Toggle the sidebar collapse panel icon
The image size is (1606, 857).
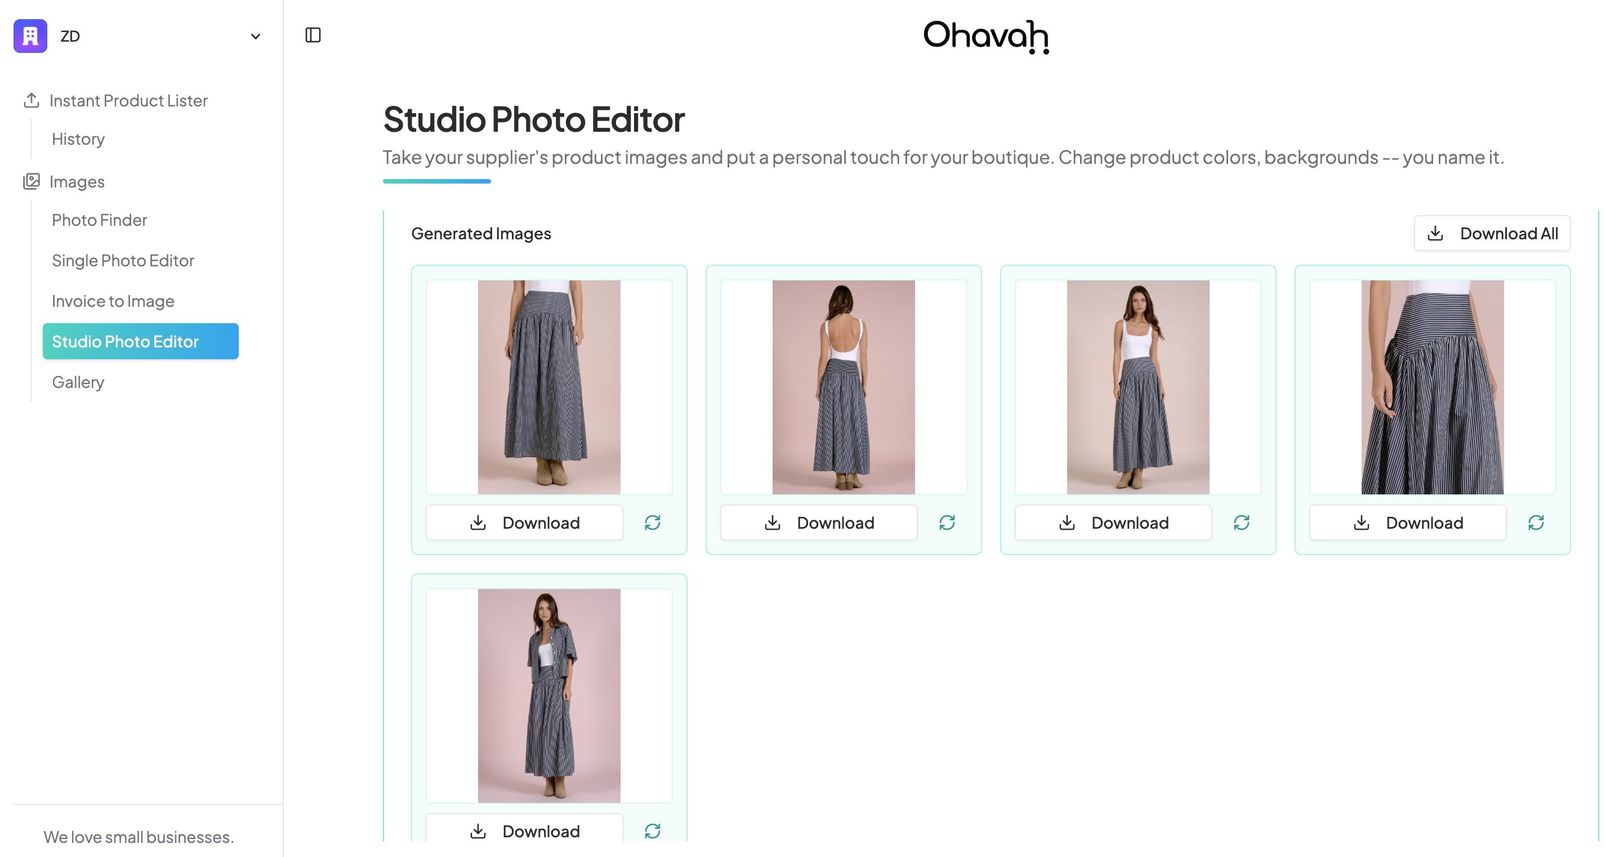click(x=313, y=35)
